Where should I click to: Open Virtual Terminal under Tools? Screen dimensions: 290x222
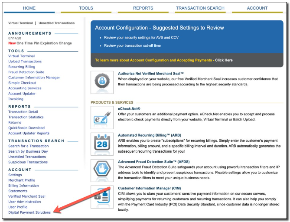point(21,56)
